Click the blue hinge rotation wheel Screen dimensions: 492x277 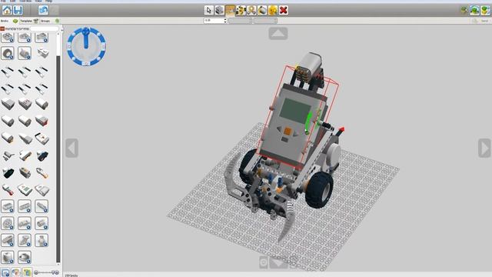[86, 46]
